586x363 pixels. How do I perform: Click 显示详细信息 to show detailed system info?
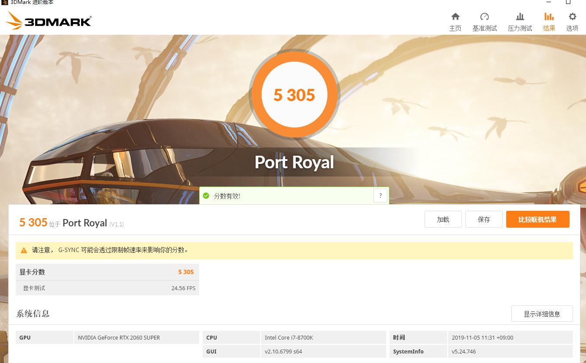click(x=542, y=314)
